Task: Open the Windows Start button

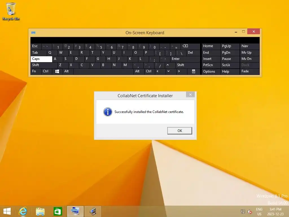Action: 7,211
